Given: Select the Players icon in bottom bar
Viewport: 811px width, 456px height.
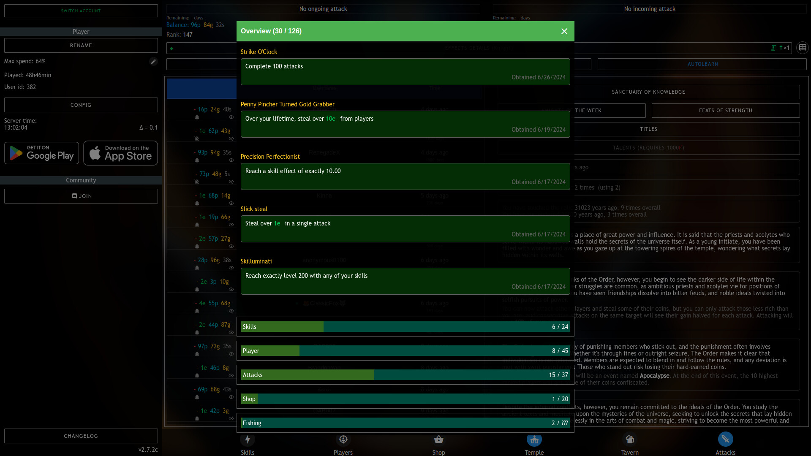Looking at the screenshot, I should pos(343,442).
